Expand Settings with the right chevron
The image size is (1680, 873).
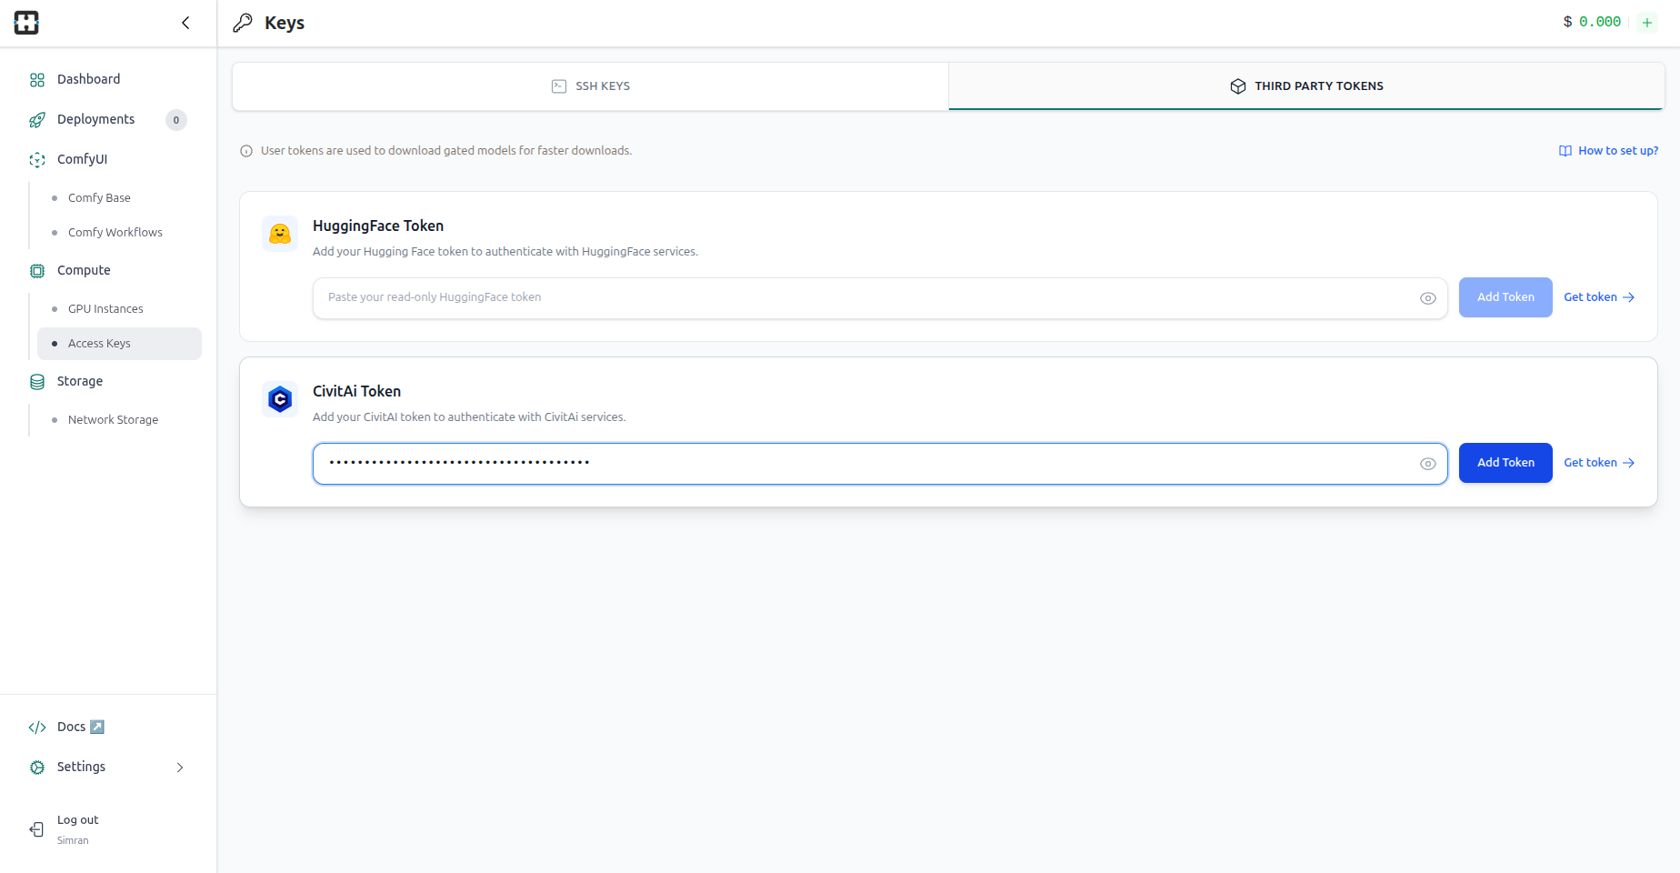(180, 768)
